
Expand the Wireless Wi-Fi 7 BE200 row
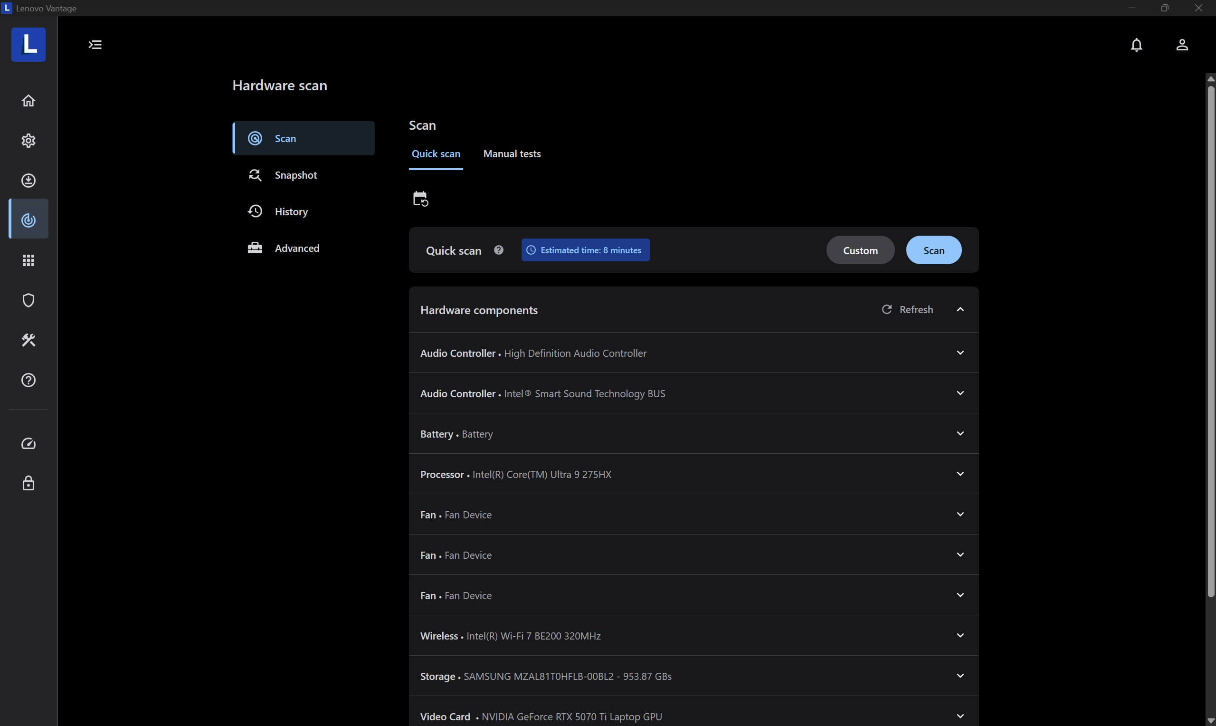[960, 636]
